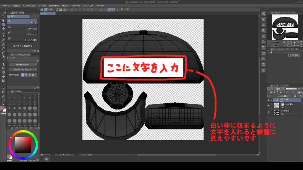The height and width of the screenshot is (170, 303).
Task: Click the layer opacity slider
Action: pos(291,89)
